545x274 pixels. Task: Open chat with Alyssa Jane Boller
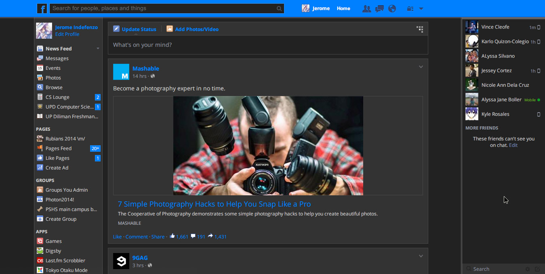click(503, 100)
